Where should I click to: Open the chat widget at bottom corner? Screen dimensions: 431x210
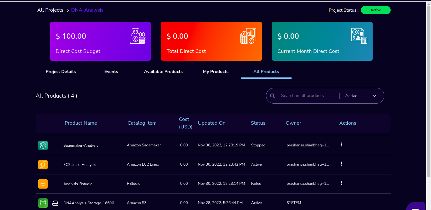(415, 206)
